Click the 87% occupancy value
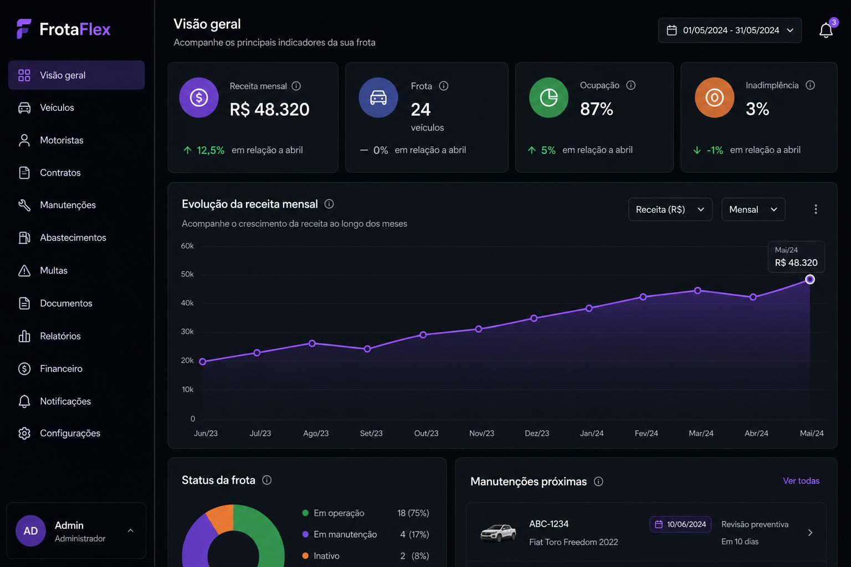The image size is (851, 567). click(x=597, y=109)
